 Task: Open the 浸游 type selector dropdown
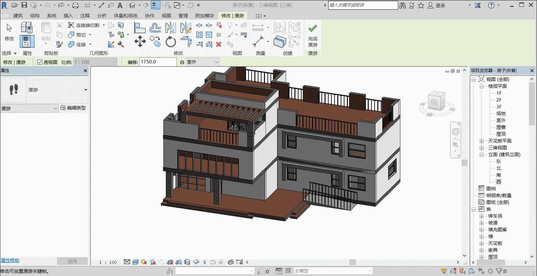(29, 108)
